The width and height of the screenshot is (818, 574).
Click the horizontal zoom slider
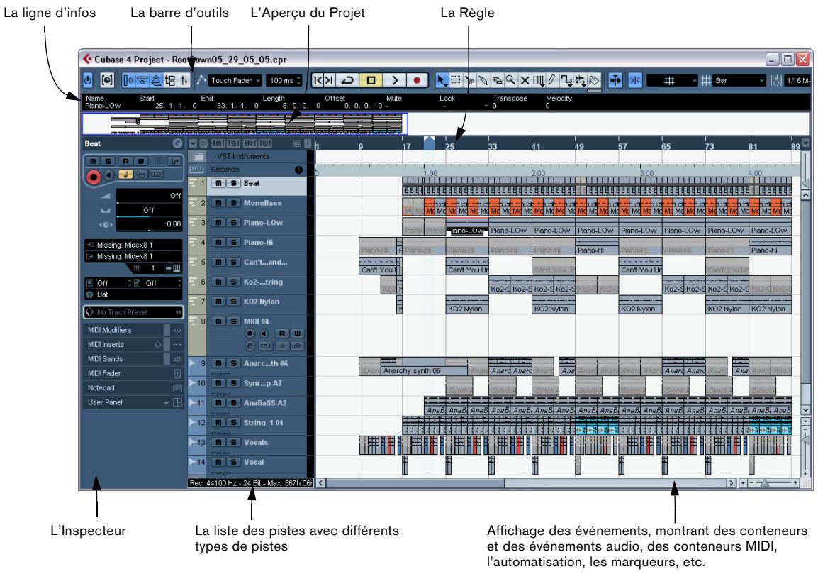pyautogui.click(x=765, y=483)
